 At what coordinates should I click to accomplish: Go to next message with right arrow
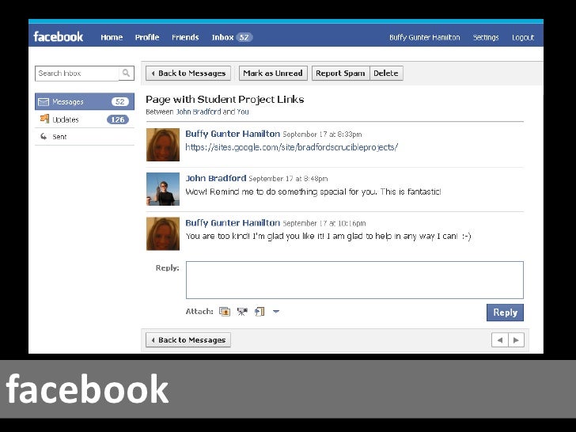pyautogui.click(x=516, y=339)
